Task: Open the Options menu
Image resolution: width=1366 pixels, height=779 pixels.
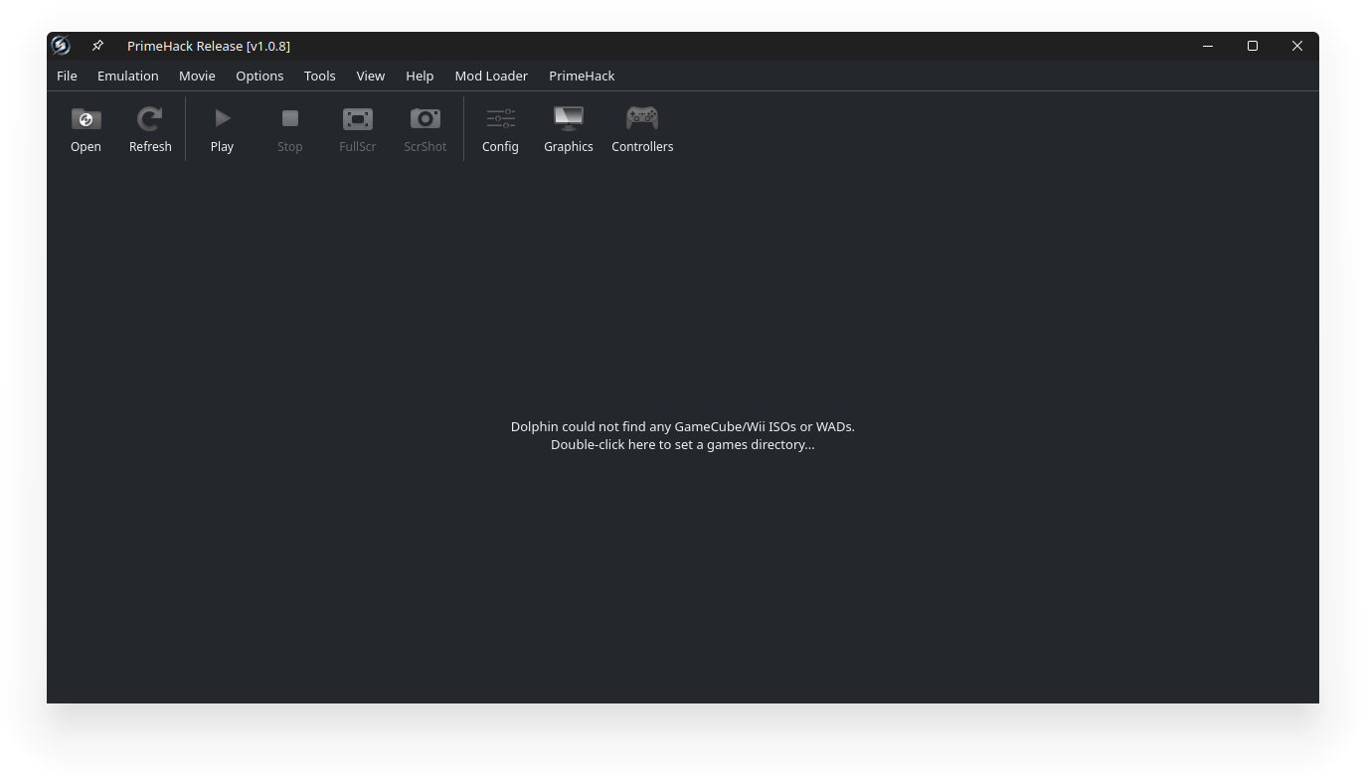Action: pos(259,76)
